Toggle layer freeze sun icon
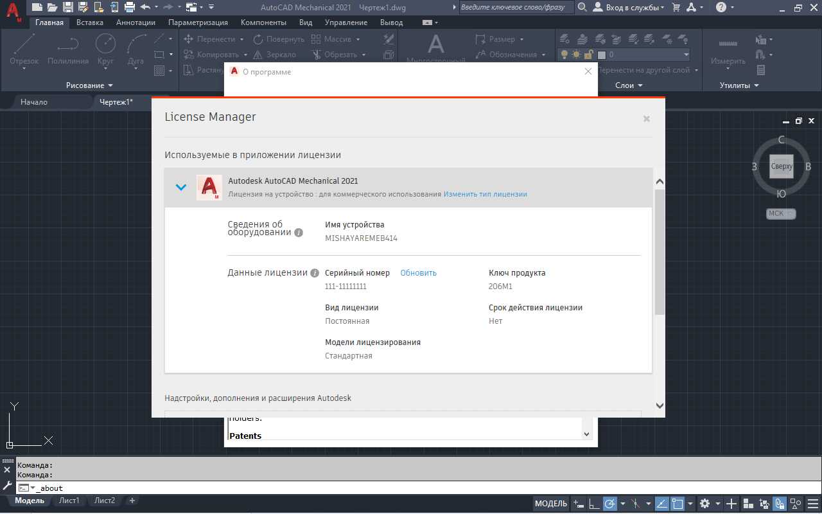This screenshot has width=822, height=514. click(576, 55)
